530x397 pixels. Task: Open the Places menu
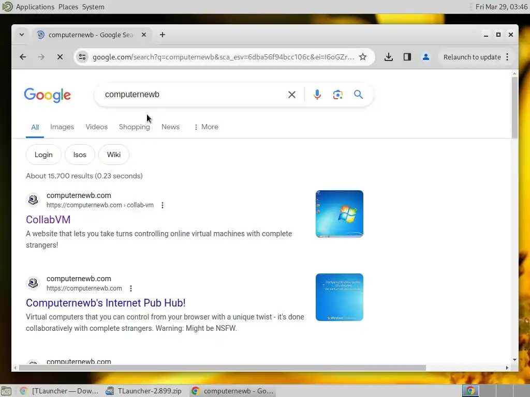pyautogui.click(x=68, y=7)
